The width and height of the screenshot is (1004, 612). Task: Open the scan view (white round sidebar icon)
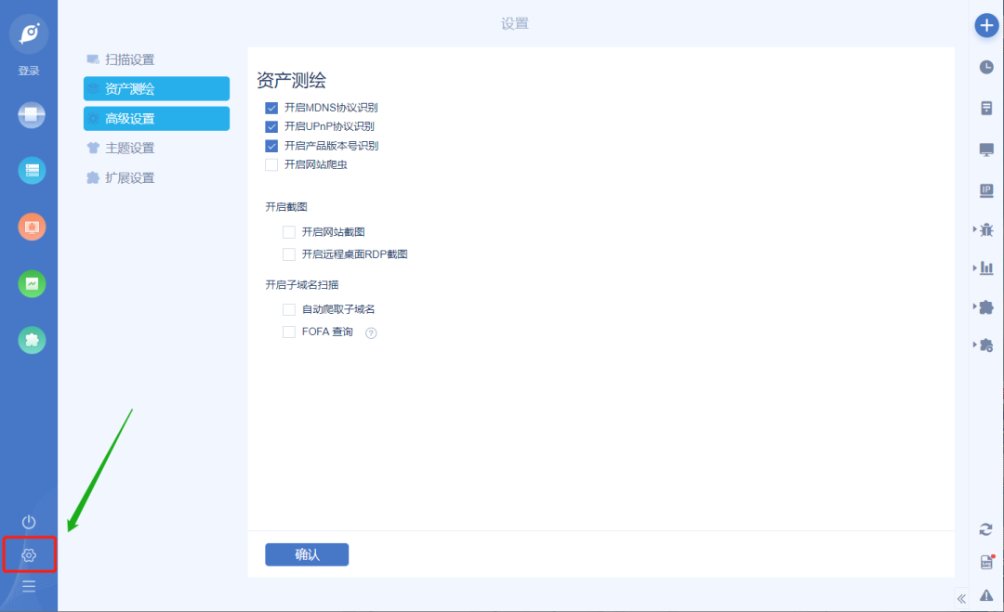(x=32, y=115)
